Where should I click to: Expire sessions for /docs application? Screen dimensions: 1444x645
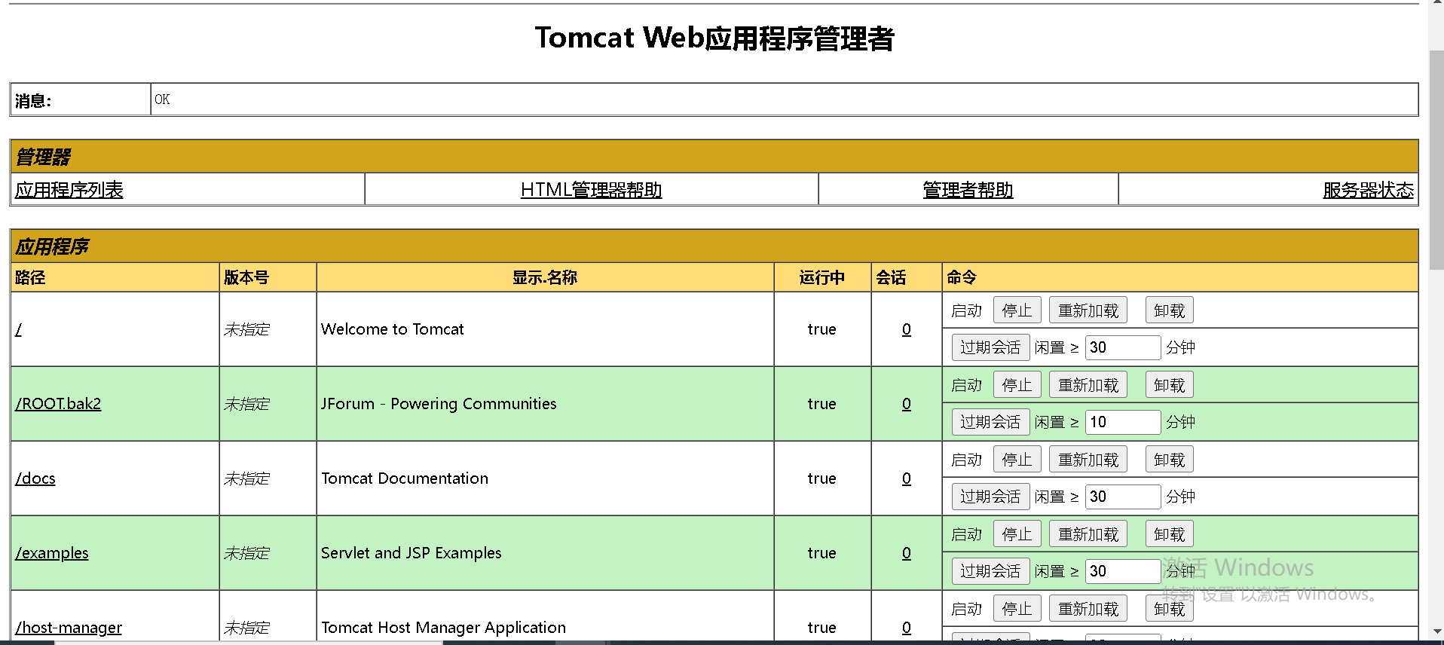[990, 497]
